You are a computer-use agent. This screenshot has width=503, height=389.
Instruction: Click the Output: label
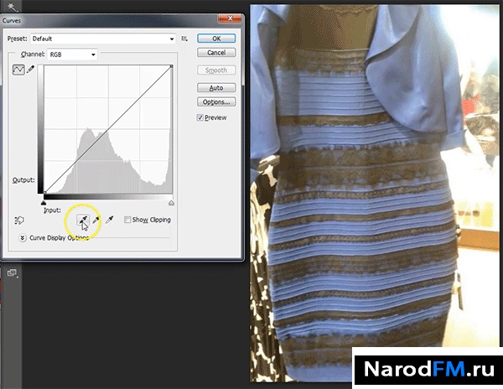[23, 180]
